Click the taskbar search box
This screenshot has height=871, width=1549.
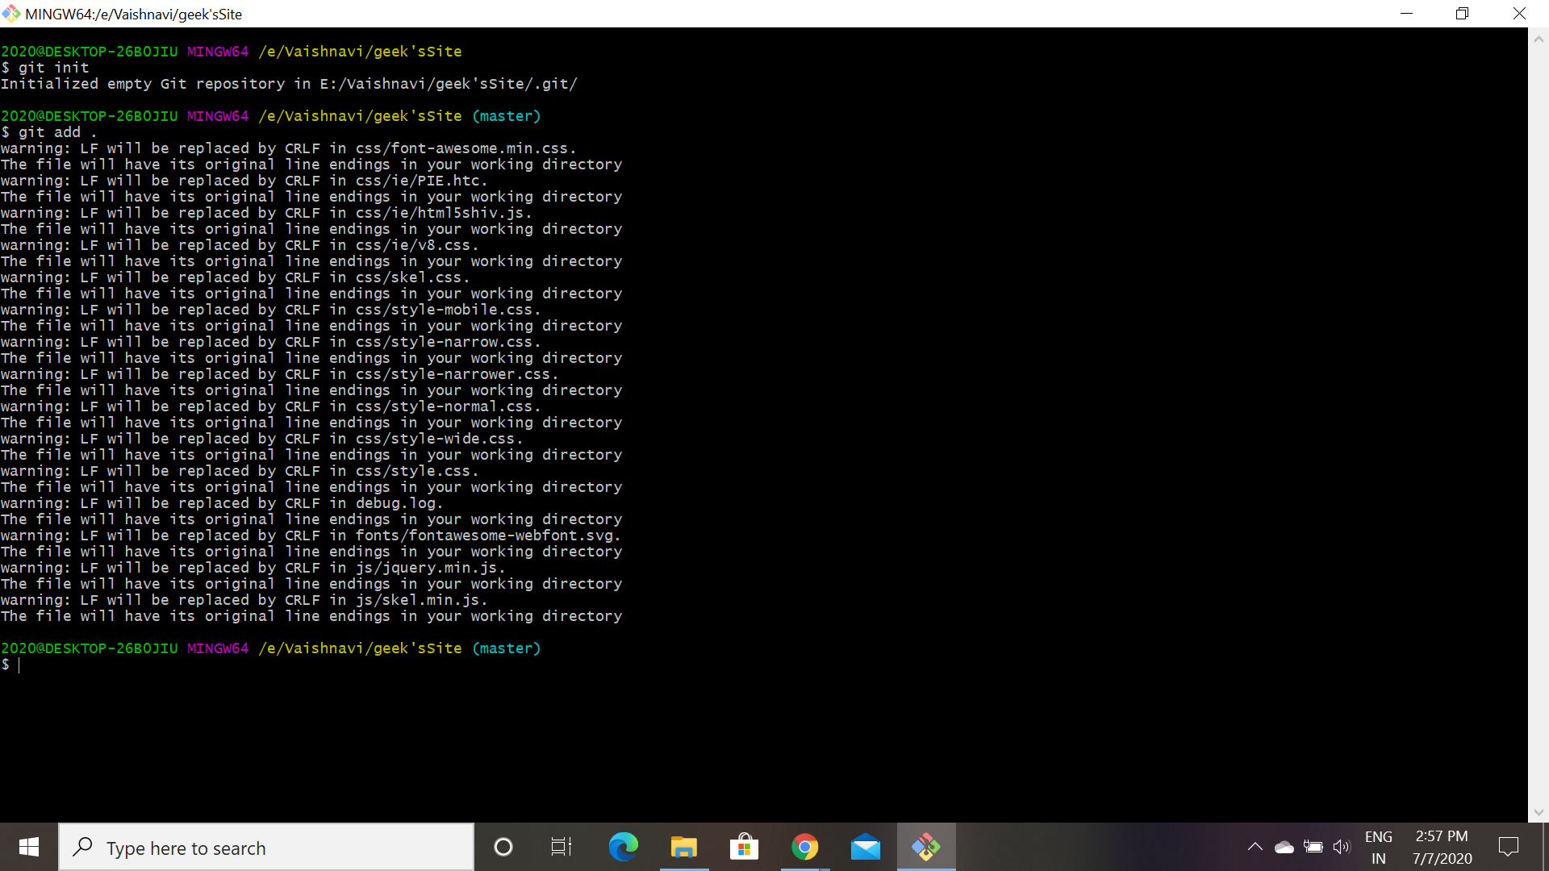pos(266,848)
